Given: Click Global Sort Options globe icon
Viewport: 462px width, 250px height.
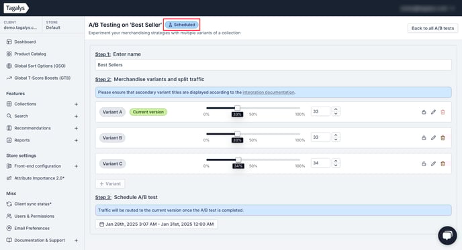Looking at the screenshot, I should (9, 66).
